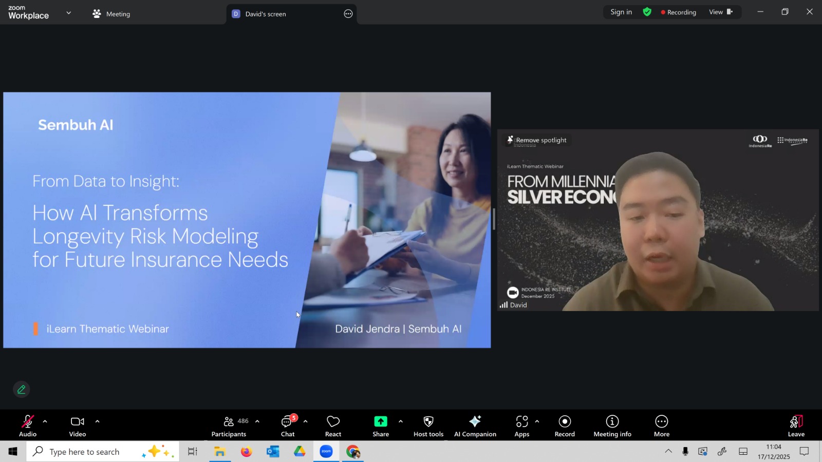Viewport: 822px width, 462px height.
Task: Open the AI Companion panel
Action: tap(475, 426)
